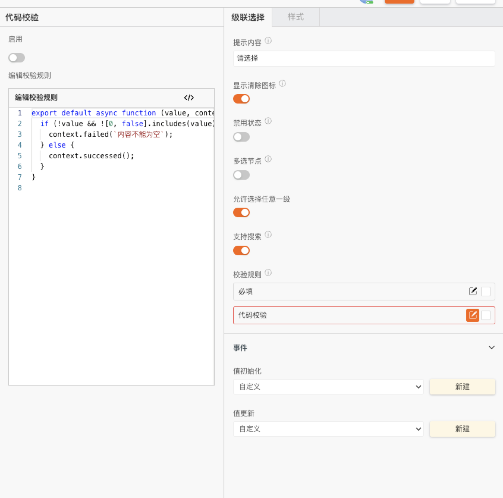The image size is (503, 498).
Task: Edit the 必填 validation rule
Action: tap(473, 291)
